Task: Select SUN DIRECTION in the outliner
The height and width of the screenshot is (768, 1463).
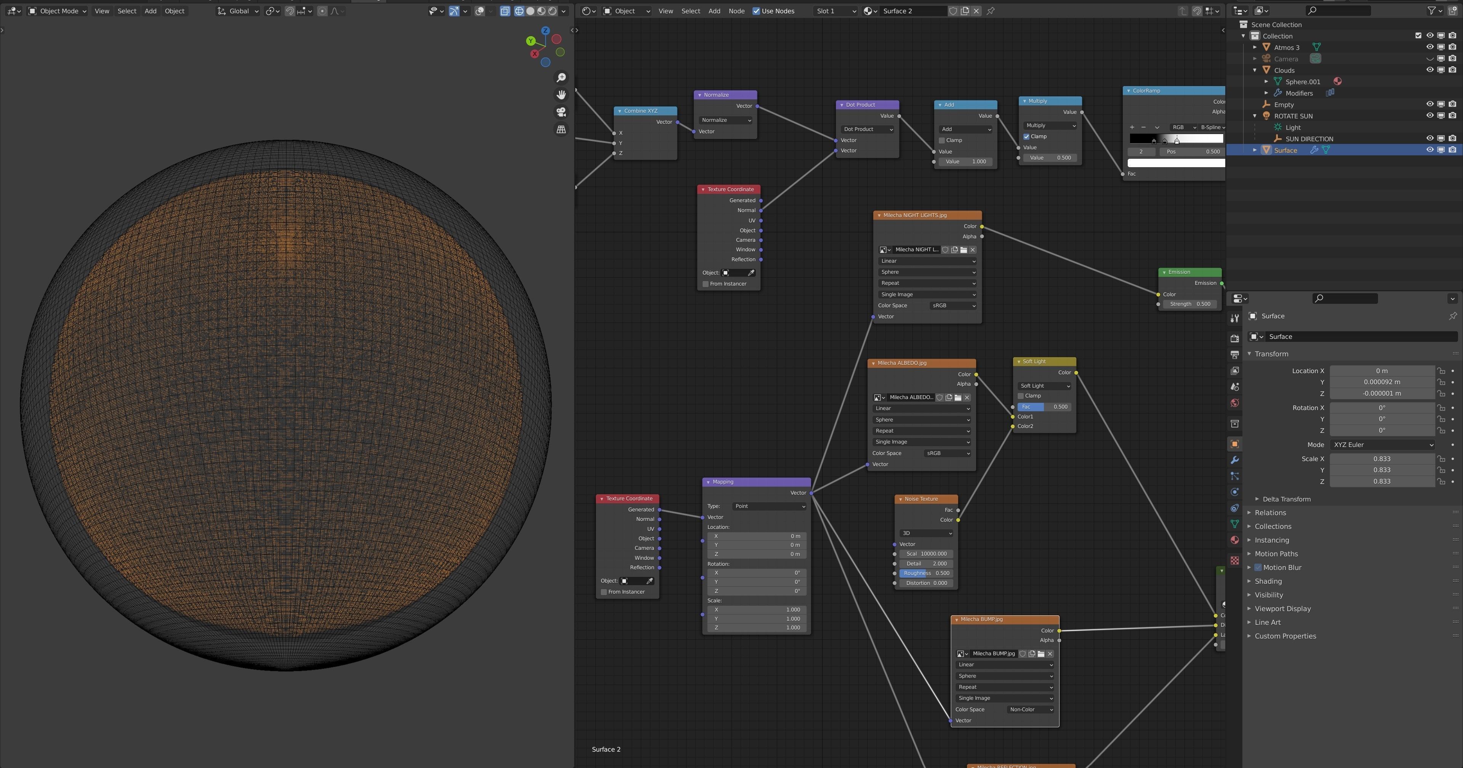Action: point(1309,139)
